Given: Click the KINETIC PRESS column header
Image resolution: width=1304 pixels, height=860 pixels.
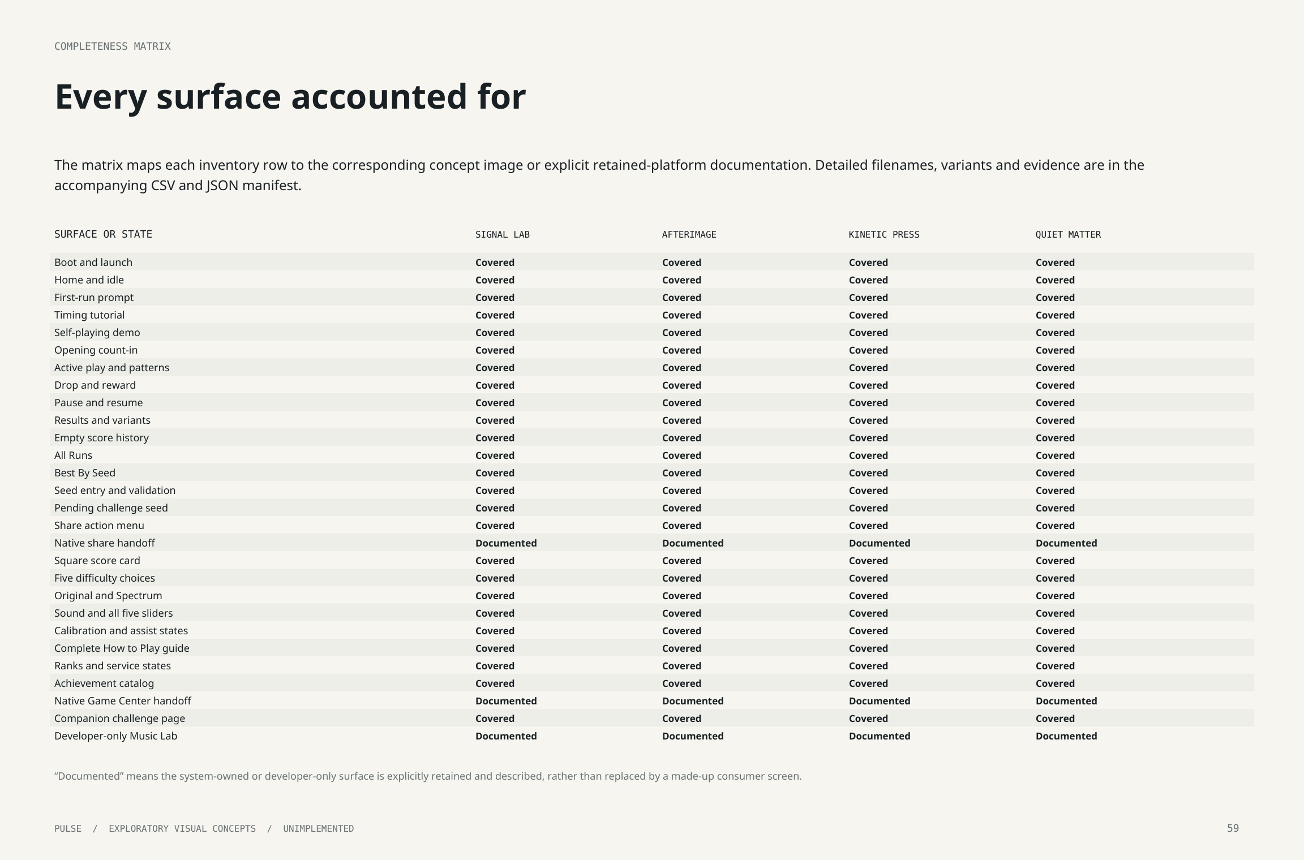Looking at the screenshot, I should point(884,234).
